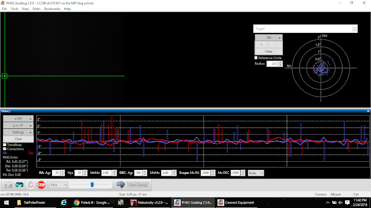This screenshot has height=208, width=371.
Task: Open the exposure time 1.0 s dropdown
Action: pos(59,185)
